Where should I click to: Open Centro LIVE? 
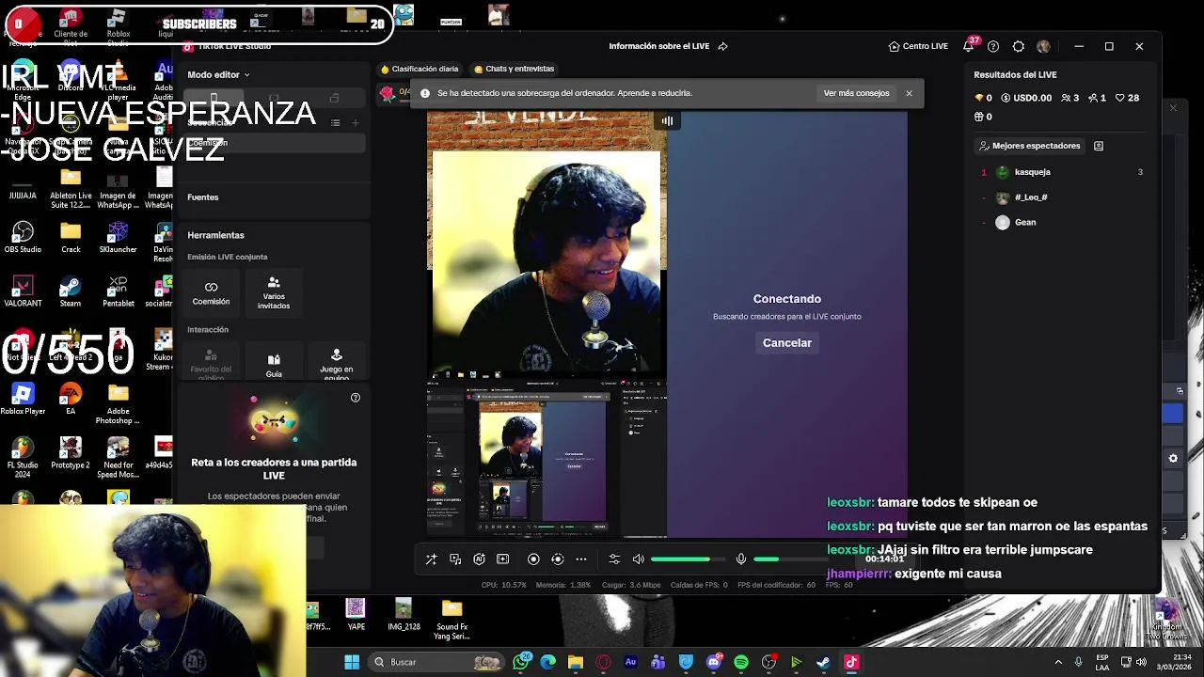click(x=918, y=46)
